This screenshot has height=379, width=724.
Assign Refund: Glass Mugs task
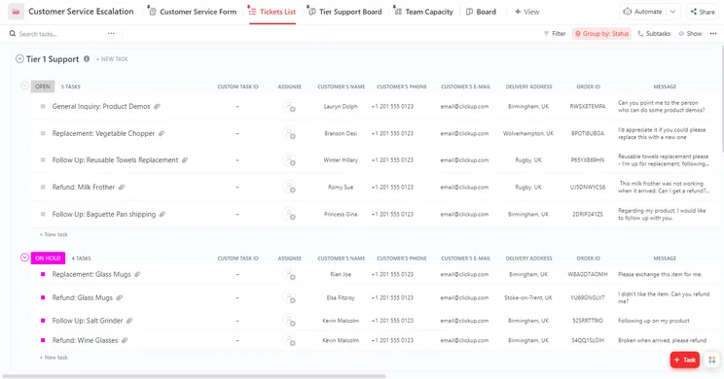tap(290, 297)
